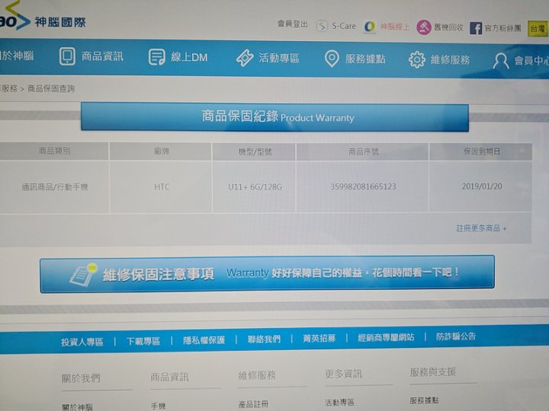Click the Facebook 官方粉絲團 icon
549x411 pixels.
point(476,28)
